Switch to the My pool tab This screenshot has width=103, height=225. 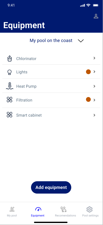pos(12,211)
